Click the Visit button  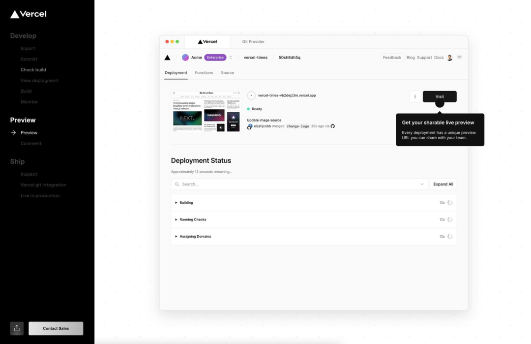tap(440, 96)
